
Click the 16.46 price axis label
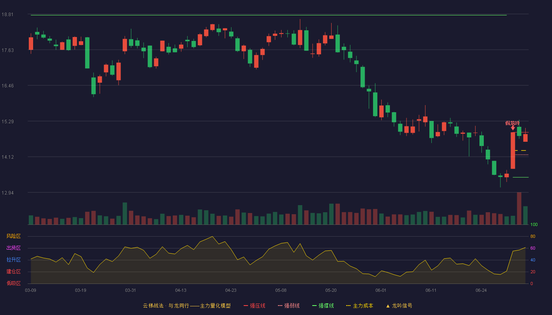coord(7,85)
